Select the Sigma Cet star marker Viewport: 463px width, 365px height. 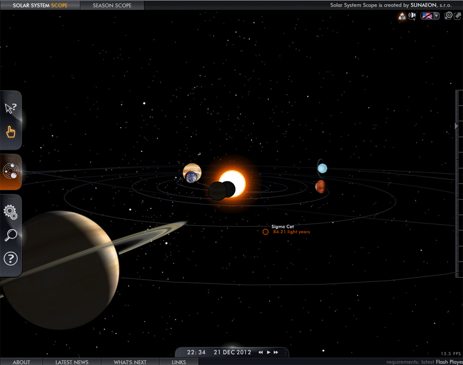pyautogui.click(x=264, y=230)
